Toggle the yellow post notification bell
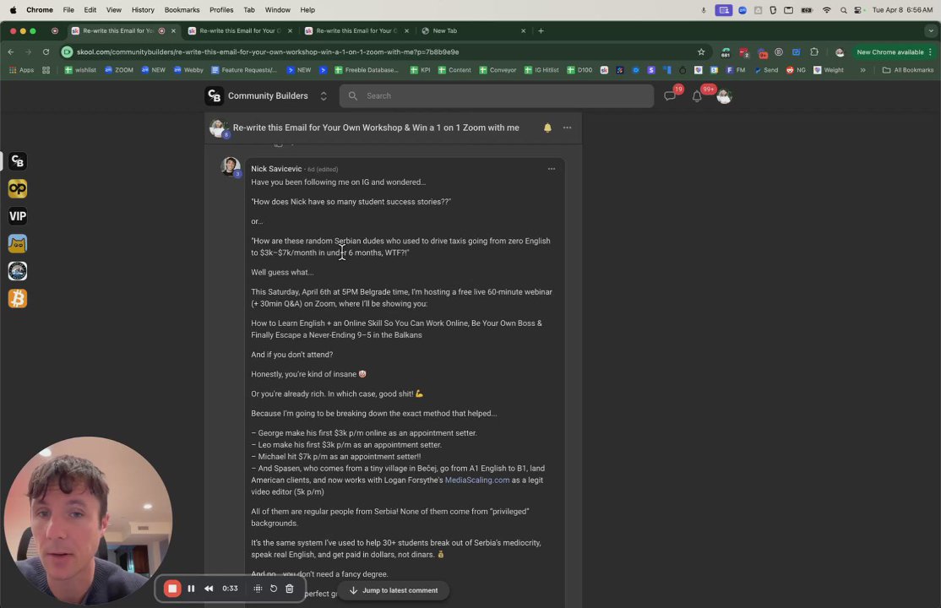941x608 pixels. tap(547, 128)
